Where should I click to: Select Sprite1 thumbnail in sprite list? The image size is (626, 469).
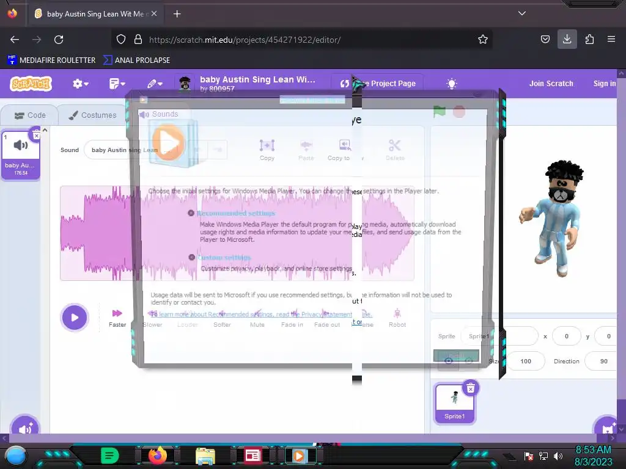[x=455, y=403]
